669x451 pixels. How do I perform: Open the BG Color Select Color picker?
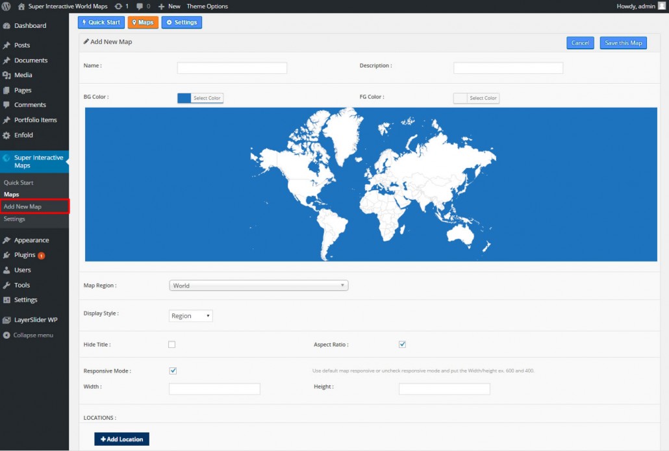(207, 97)
